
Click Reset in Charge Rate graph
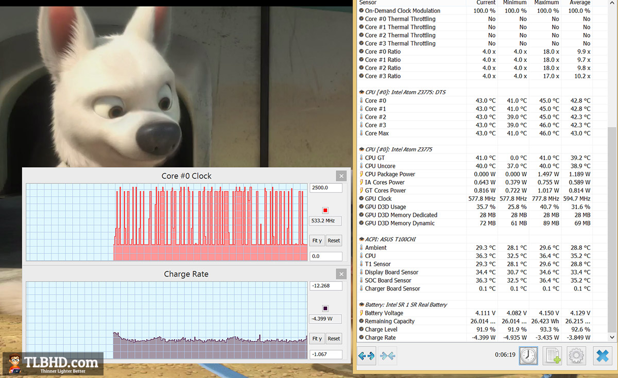pos(334,338)
